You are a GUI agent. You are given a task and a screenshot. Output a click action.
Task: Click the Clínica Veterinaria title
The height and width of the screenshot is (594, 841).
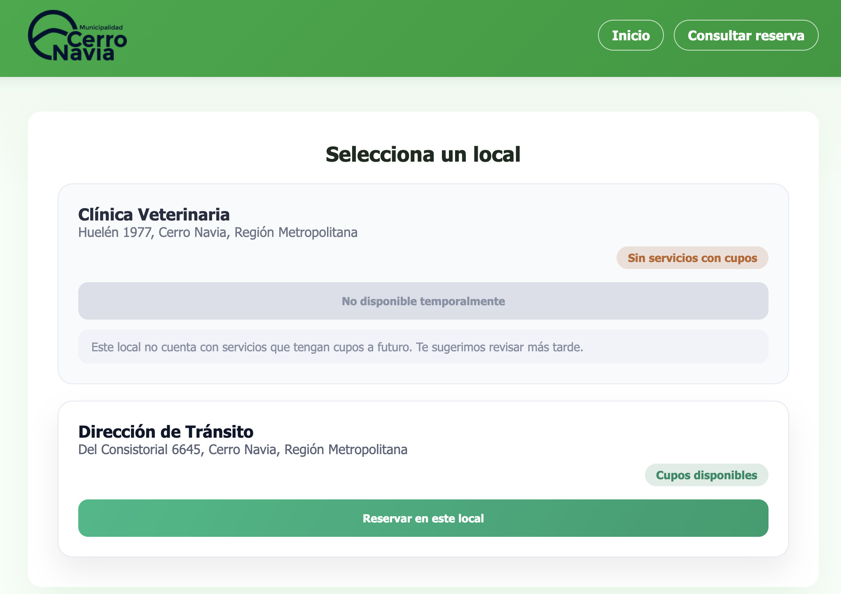point(154,214)
